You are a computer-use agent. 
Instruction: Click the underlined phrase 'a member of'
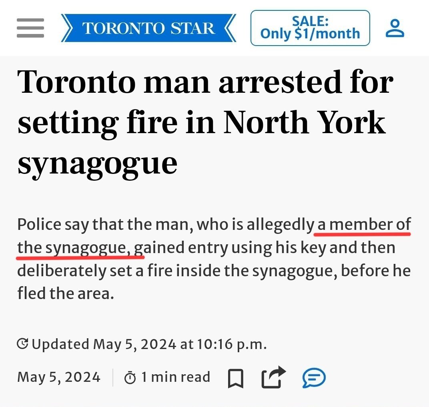364,225
